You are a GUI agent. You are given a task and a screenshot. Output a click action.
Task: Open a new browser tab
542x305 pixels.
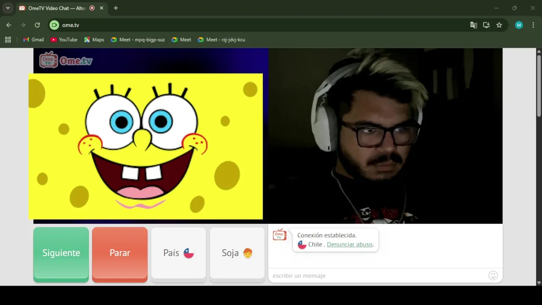(116, 8)
